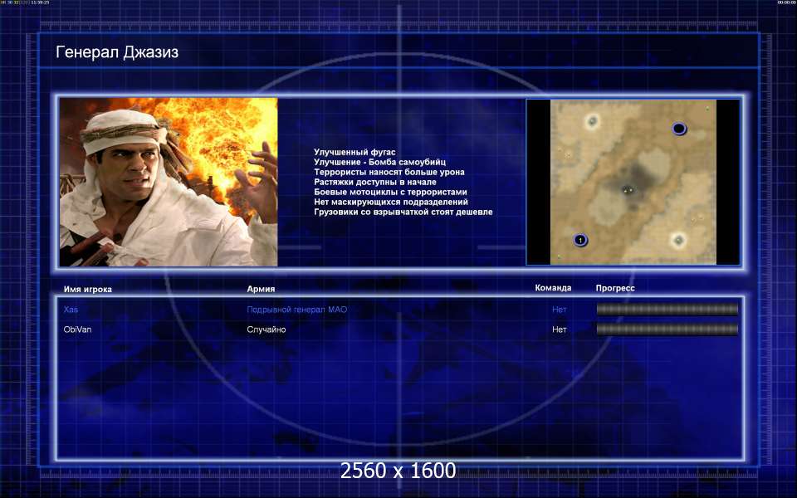Viewport: 797px width, 498px height.
Task: Click the 'Команда' column header
Action: 553,288
